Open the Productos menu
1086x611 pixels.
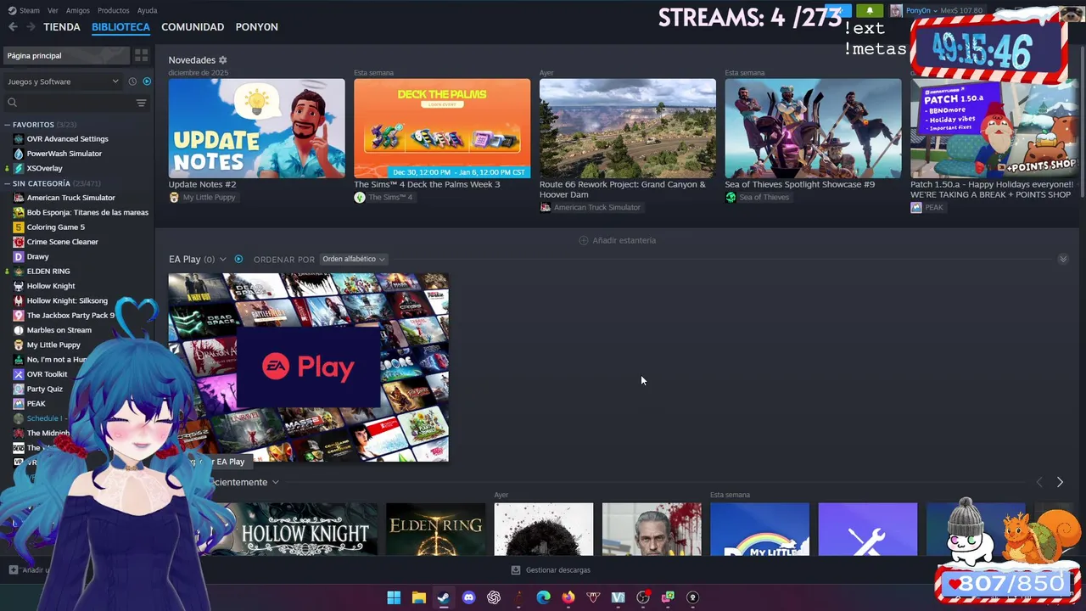[113, 11]
